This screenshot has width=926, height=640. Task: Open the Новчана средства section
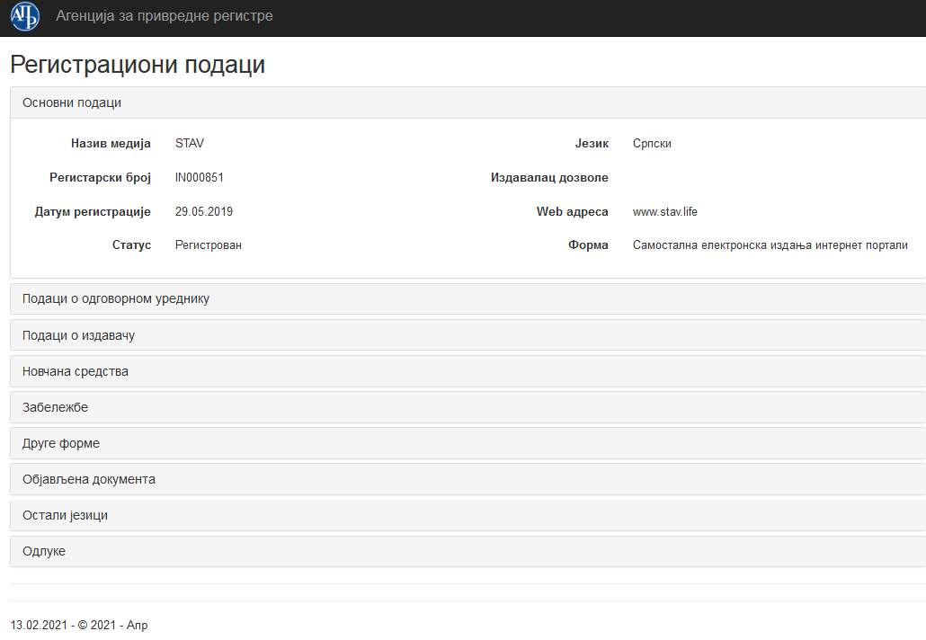tap(76, 371)
